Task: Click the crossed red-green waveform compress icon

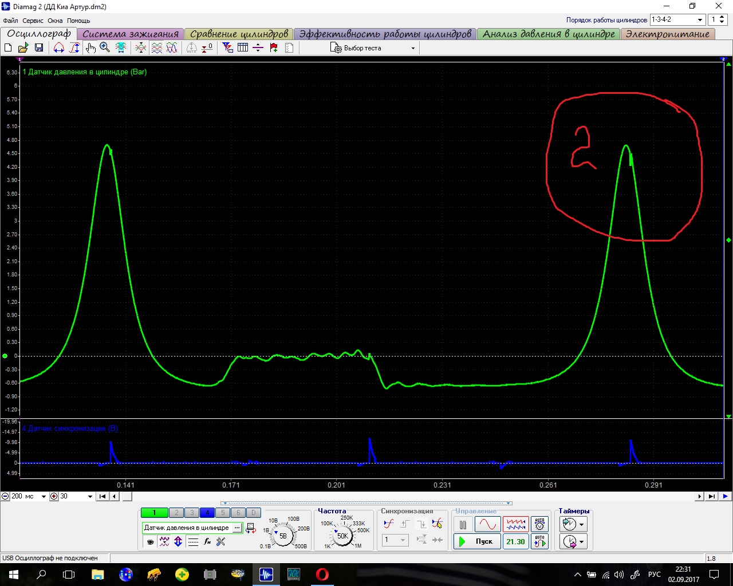Action: coord(141,48)
